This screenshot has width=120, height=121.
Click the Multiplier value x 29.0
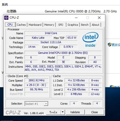tap(36, 85)
